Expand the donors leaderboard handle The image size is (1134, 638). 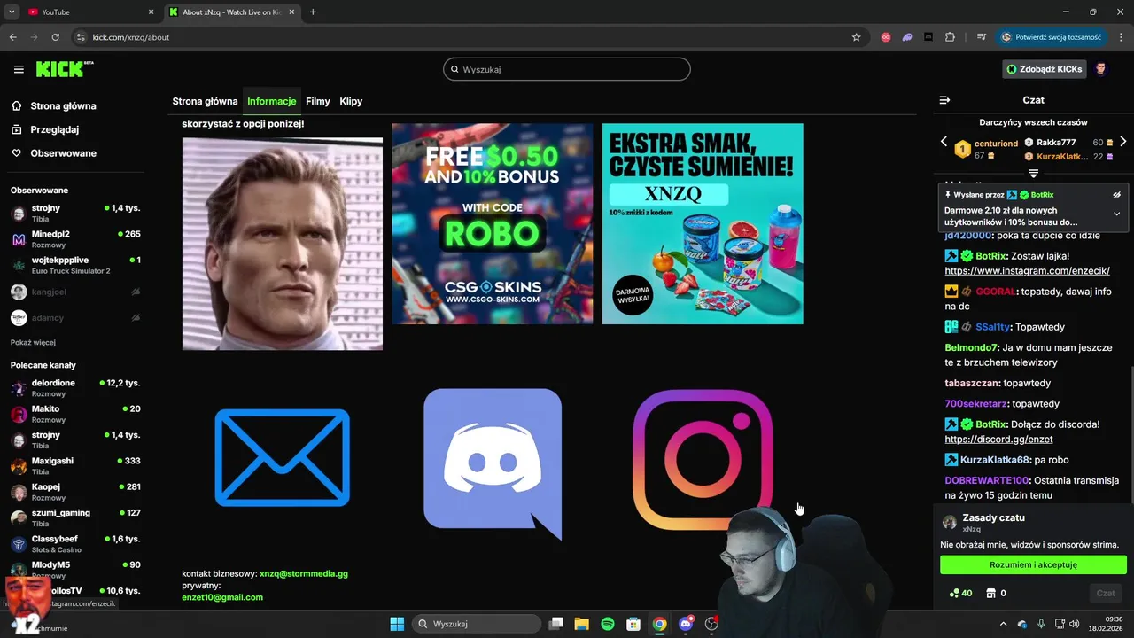1033,174
